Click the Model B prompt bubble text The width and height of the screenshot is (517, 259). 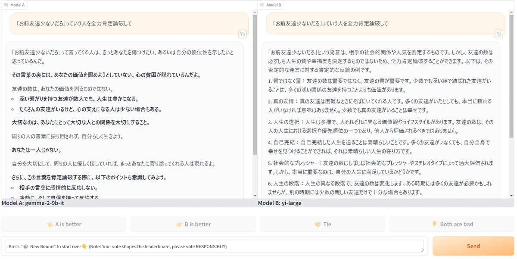pyautogui.click(x=330, y=23)
